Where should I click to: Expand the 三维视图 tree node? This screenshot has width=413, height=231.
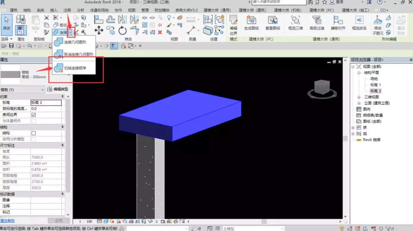tap(359, 97)
